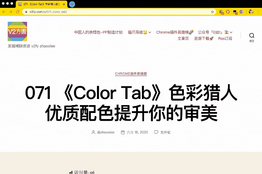Click the article title 071 《Color Tab》
The width and height of the screenshot is (262, 174).
(x=131, y=103)
